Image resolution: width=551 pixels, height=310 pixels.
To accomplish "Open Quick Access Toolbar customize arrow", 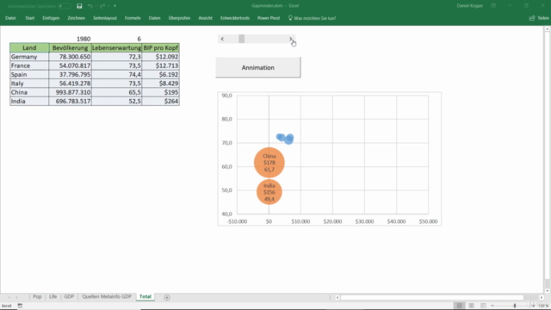I will [x=115, y=6].
